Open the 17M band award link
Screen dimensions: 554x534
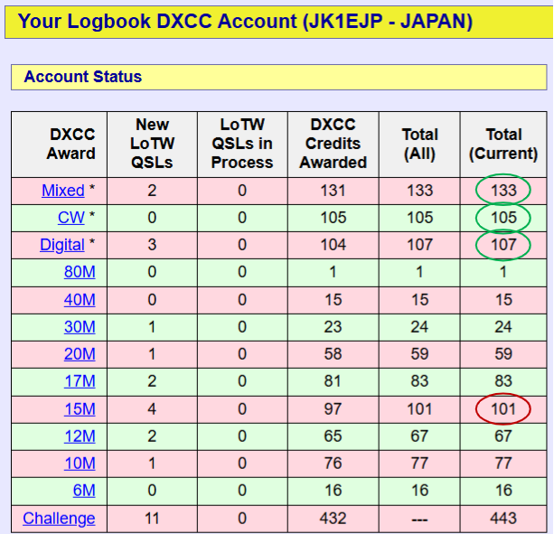pos(80,381)
